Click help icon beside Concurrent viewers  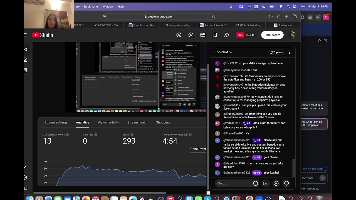click(67, 135)
